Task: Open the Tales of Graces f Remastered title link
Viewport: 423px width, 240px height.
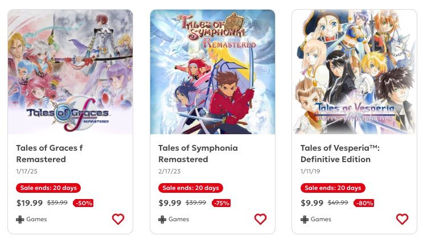Action: [50, 154]
